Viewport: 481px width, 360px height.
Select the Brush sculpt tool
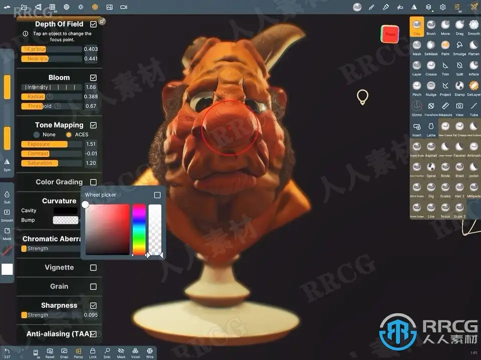point(431,27)
